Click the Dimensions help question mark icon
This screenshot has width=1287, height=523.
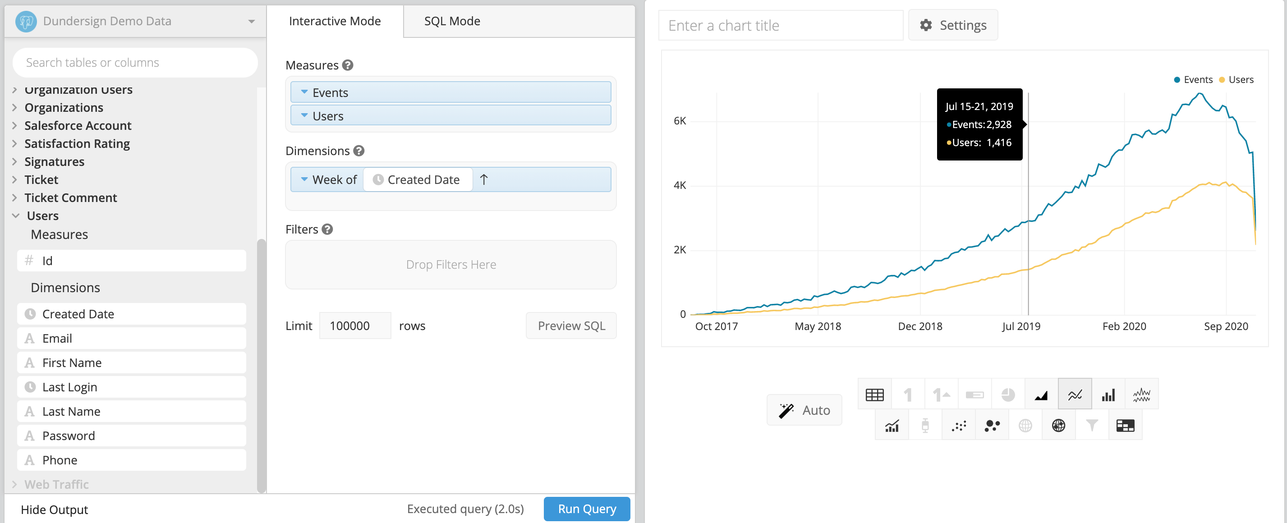[x=359, y=150]
